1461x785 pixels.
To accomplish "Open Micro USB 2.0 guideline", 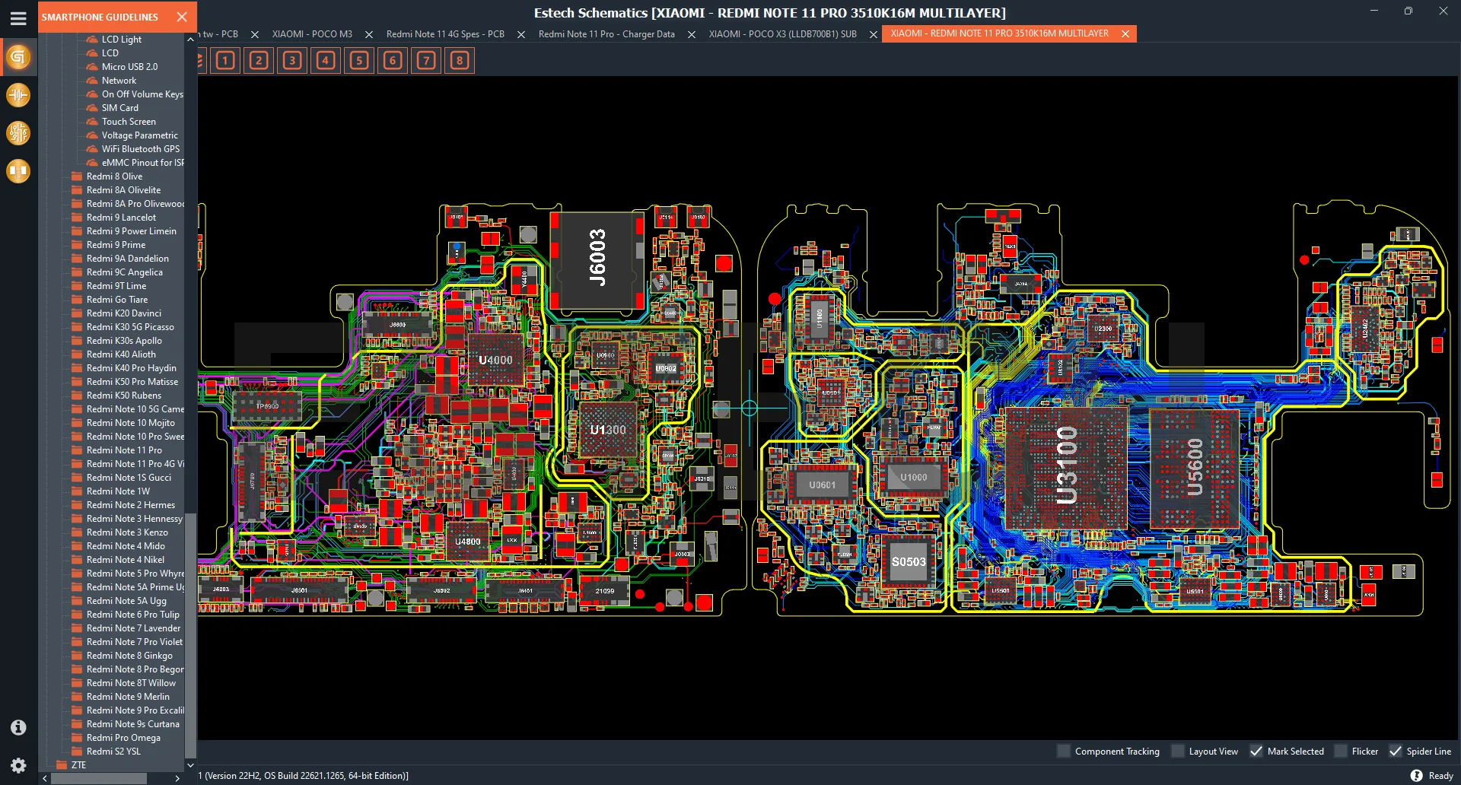I will (129, 67).
